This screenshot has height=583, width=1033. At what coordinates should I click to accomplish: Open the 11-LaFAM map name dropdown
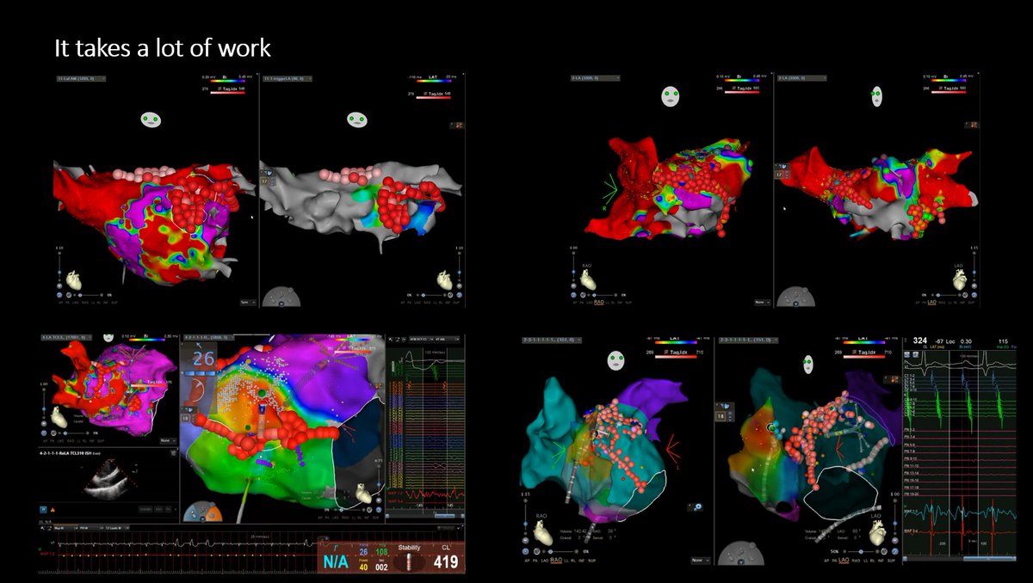pos(79,78)
